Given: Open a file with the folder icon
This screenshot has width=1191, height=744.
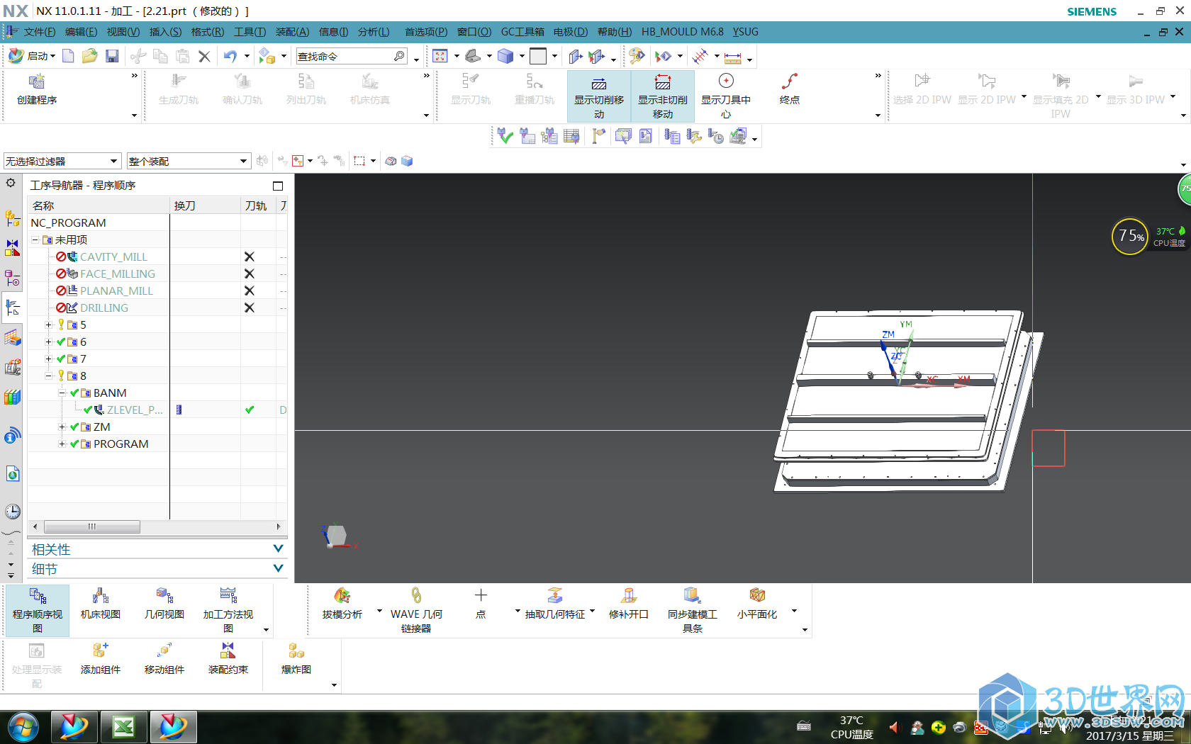Looking at the screenshot, I should (x=89, y=56).
